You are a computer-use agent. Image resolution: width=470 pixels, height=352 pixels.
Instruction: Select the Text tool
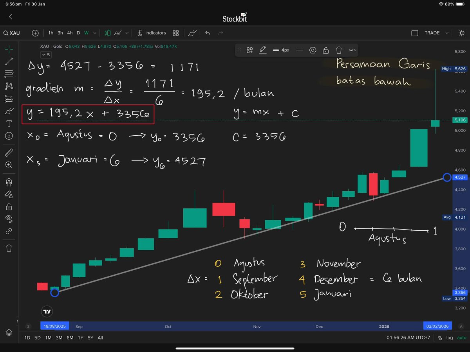tap(9, 124)
